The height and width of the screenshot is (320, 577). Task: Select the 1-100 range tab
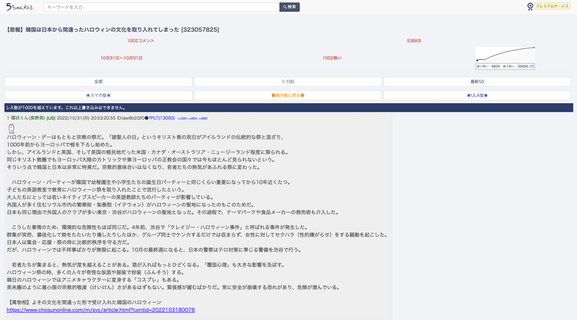pos(288,81)
